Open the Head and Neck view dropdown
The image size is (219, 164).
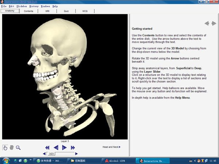(x=111, y=147)
